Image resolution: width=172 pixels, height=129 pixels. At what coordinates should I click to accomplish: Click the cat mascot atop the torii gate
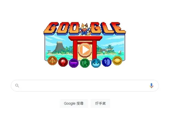85,30
